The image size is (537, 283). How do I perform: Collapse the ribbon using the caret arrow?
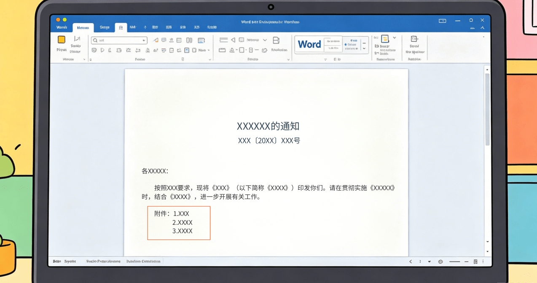(483, 28)
